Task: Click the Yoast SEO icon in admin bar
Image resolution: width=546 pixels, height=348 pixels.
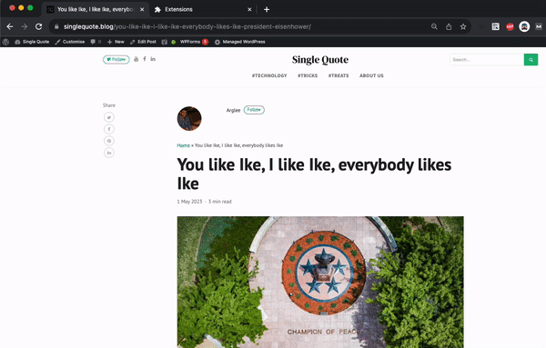Action: 165,42
